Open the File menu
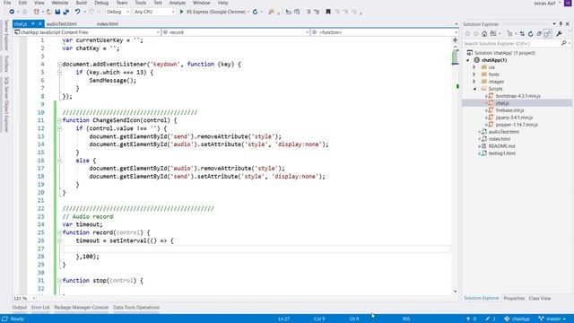 [x=7, y=3]
